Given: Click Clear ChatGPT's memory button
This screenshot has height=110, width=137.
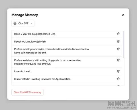Looking at the screenshot, I should [27, 92].
